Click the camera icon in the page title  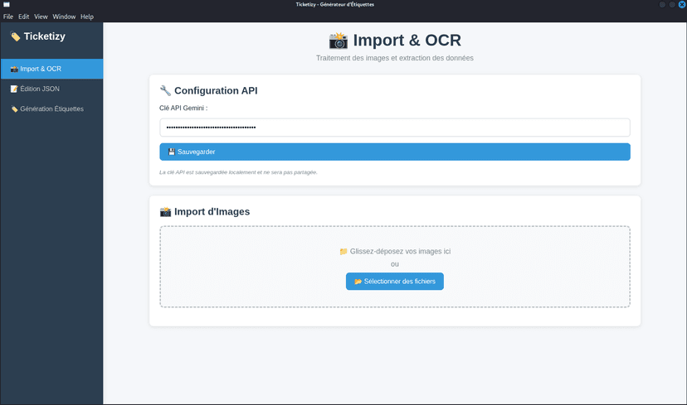pyautogui.click(x=338, y=41)
